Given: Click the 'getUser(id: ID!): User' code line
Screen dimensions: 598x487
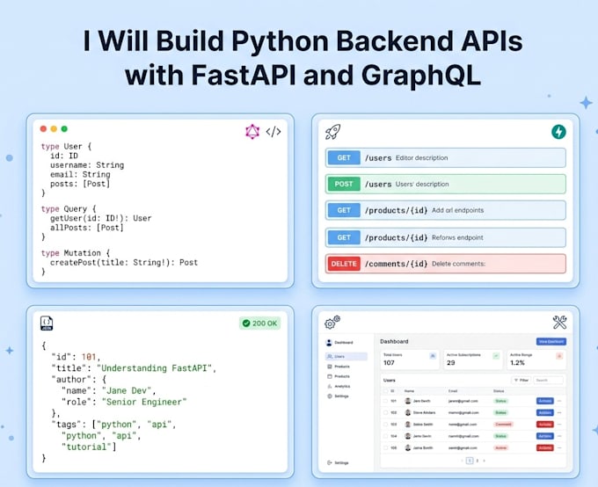Looking at the screenshot, I should [100, 219].
